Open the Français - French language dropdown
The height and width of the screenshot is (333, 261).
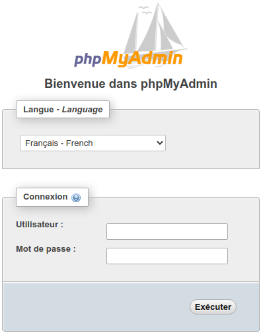[x=93, y=143]
